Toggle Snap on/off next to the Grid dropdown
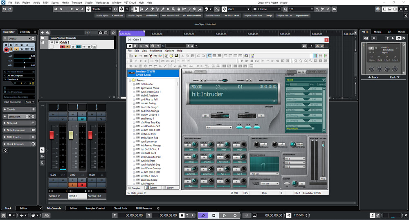Image resolution: width=409 pixels, height=220 pixels. click(x=224, y=9)
